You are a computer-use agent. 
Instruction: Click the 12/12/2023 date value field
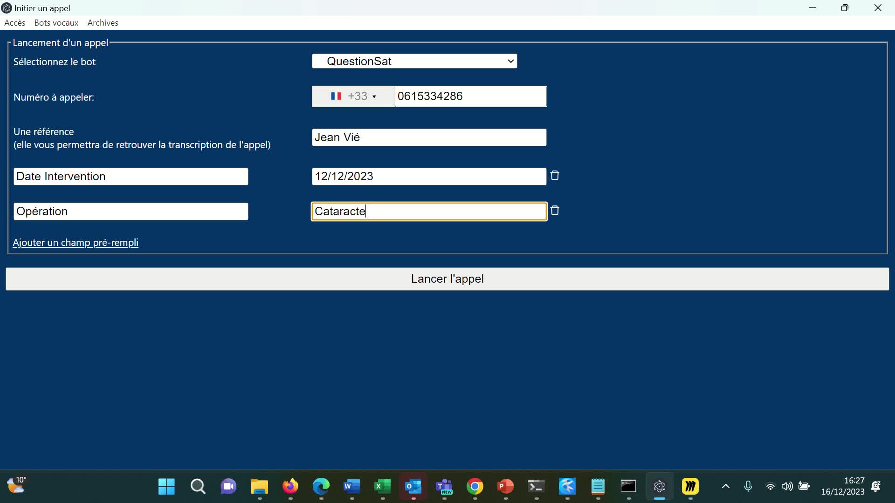pyautogui.click(x=429, y=177)
